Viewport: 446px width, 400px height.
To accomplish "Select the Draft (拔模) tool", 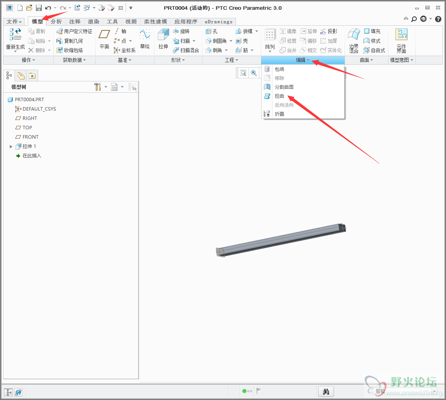I will click(244, 31).
